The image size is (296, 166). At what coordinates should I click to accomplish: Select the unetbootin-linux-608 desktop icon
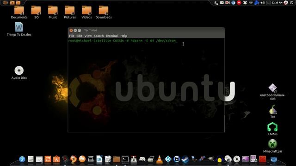[272, 92]
